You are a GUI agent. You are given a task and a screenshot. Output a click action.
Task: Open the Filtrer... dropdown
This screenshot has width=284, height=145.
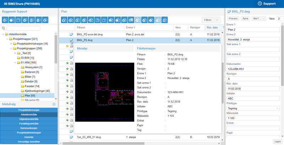tap(211, 20)
